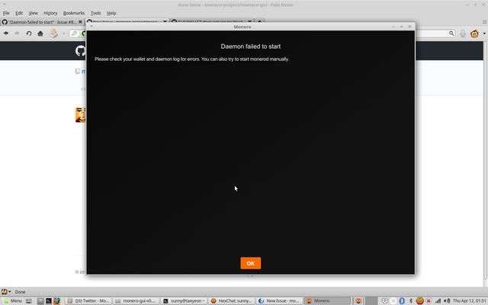Open the volume control tray icon

[x=448, y=300]
